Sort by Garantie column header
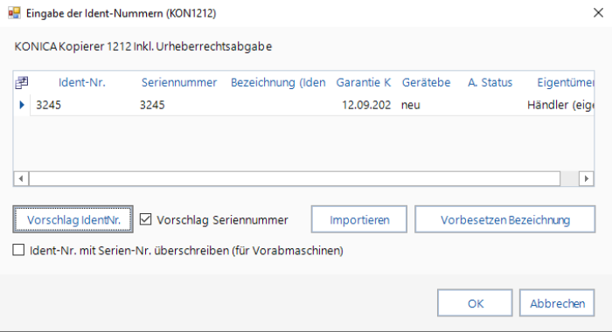Viewport: 612px width, 332px height. pyautogui.click(x=364, y=82)
